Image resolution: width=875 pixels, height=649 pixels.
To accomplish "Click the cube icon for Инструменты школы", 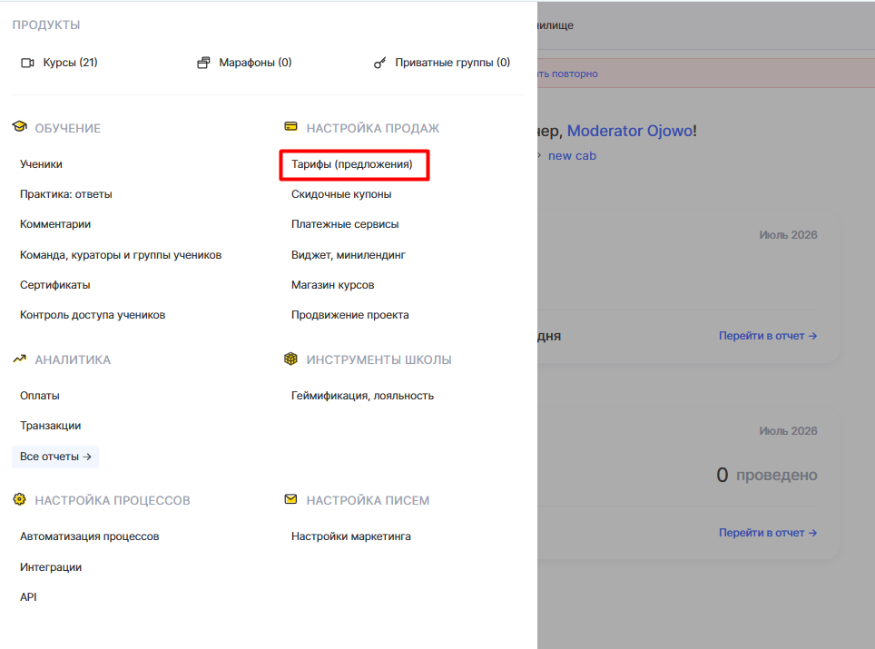I will (x=290, y=359).
